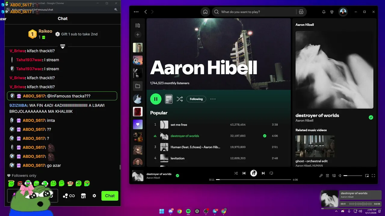Skip to next track in Spotify
The width and height of the screenshot is (385, 216).
263,173
